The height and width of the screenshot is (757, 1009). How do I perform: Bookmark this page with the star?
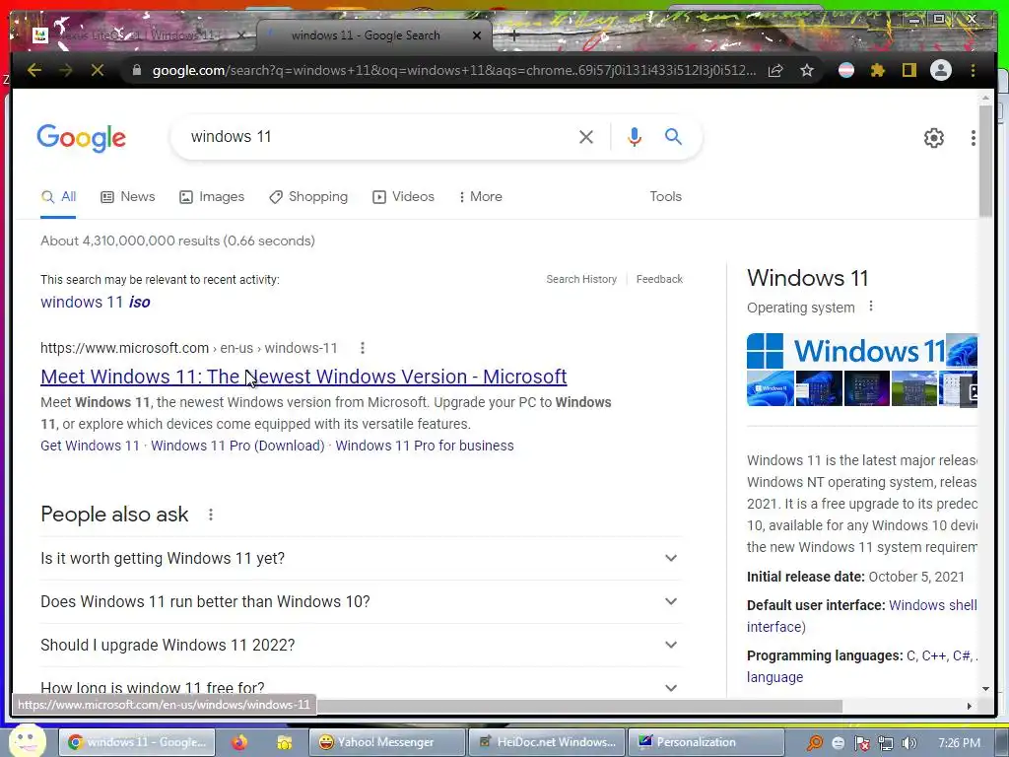(x=807, y=70)
